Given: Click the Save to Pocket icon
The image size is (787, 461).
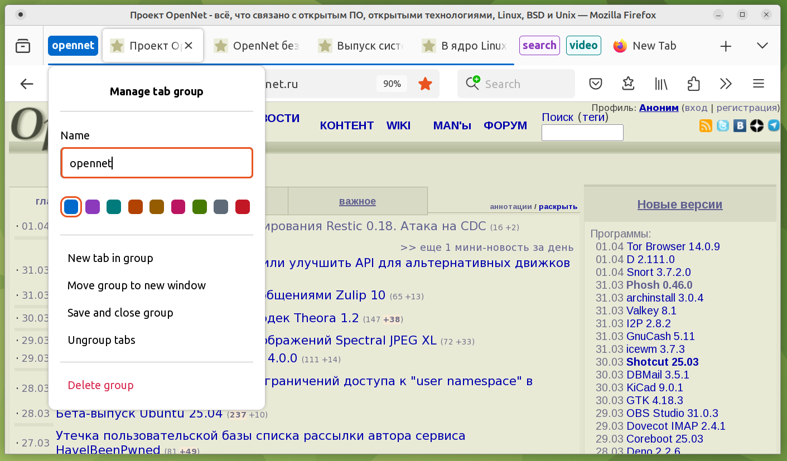Looking at the screenshot, I should [596, 84].
